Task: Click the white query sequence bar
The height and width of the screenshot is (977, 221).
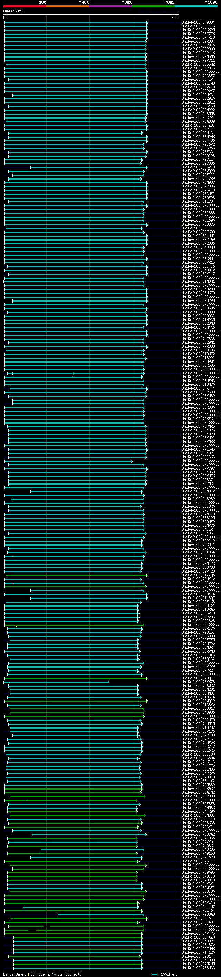Action: tap(91, 15)
